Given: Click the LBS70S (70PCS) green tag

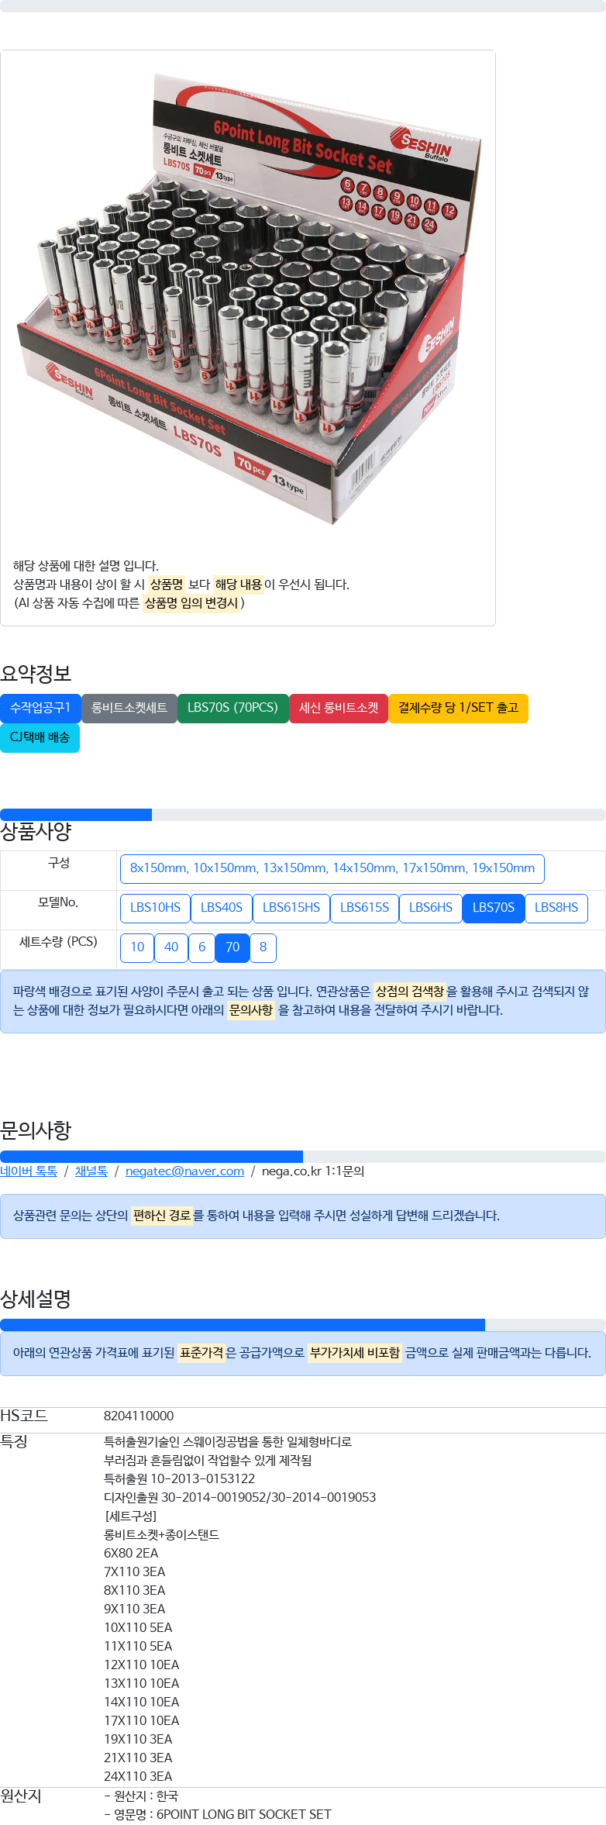Looking at the screenshot, I should tap(232, 708).
